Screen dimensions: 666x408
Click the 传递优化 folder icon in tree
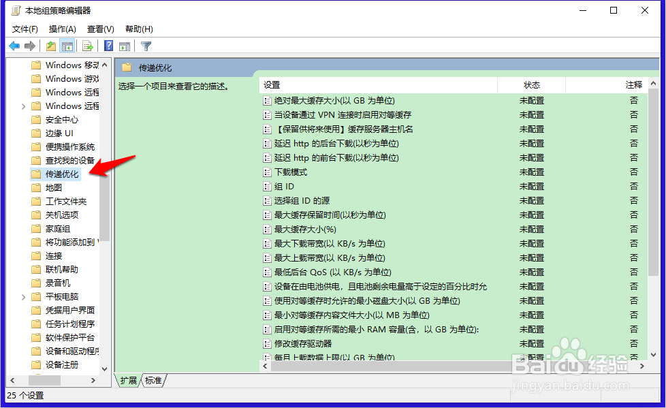pyautogui.click(x=37, y=174)
